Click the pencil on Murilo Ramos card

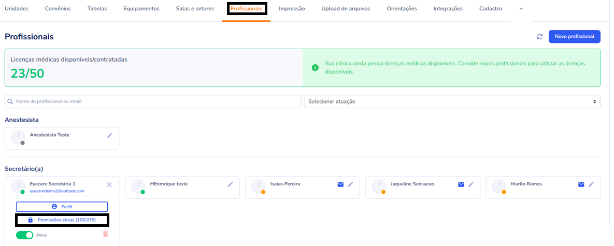pos(591,184)
